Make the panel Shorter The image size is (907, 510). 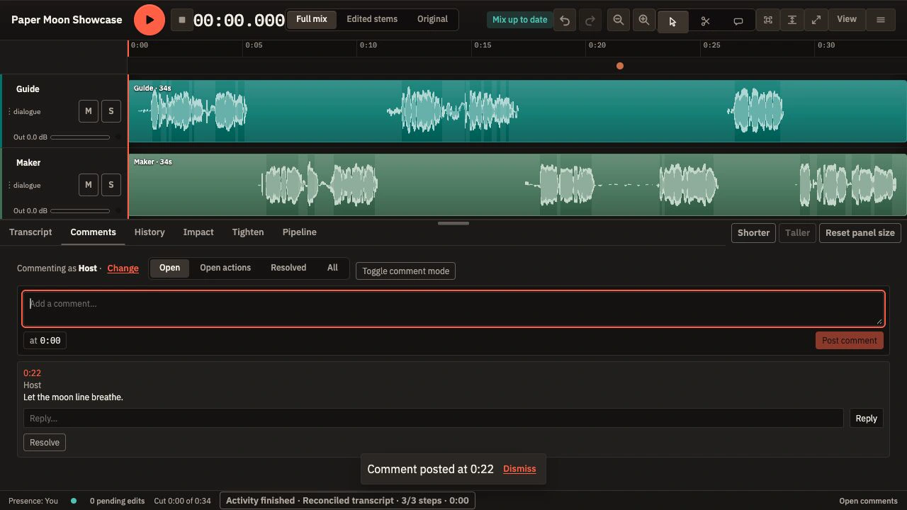pos(753,233)
